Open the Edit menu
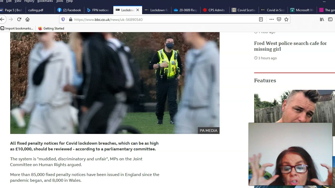Screen dimensions: 335x188 pyautogui.click(x=9, y=1)
